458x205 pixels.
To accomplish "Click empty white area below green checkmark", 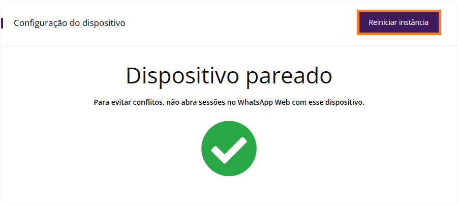I will point(229,190).
